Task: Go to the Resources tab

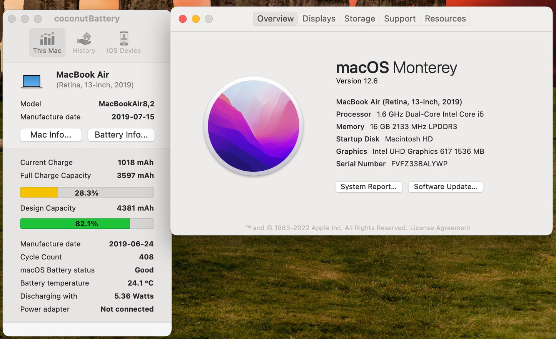Action: (445, 19)
